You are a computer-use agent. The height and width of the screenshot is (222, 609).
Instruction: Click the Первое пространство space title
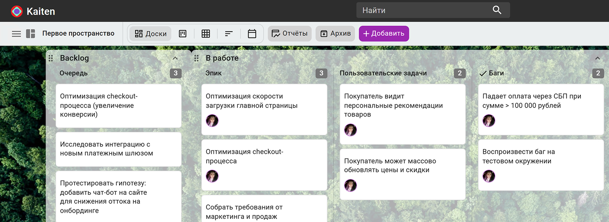coord(78,34)
